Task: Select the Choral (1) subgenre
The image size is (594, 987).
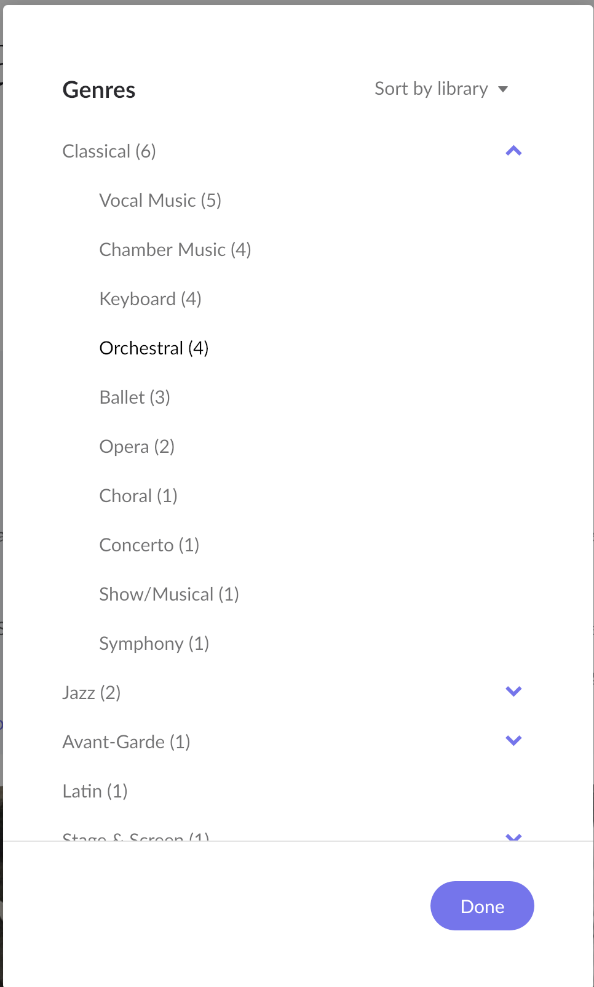Action: point(138,496)
